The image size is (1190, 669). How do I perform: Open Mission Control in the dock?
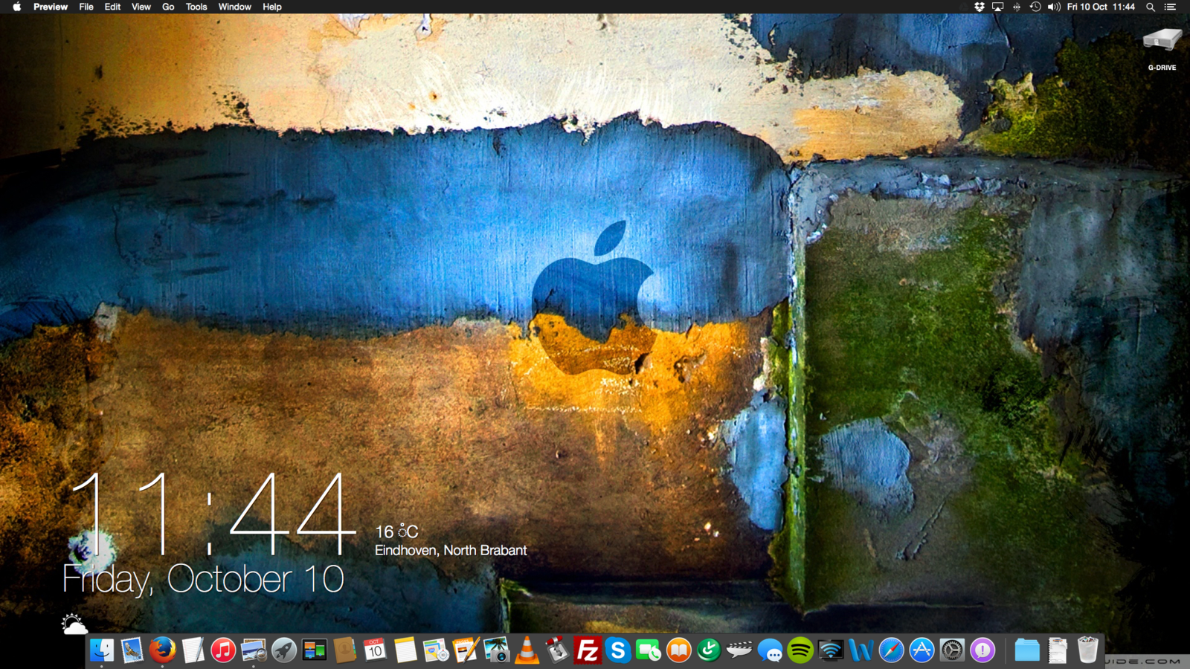coord(315,650)
